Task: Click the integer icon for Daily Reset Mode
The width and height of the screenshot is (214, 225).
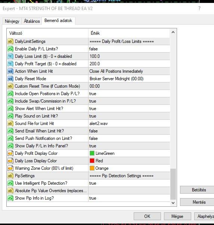Action: pyautogui.click(x=10, y=79)
